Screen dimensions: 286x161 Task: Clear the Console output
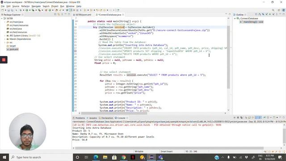point(246,118)
